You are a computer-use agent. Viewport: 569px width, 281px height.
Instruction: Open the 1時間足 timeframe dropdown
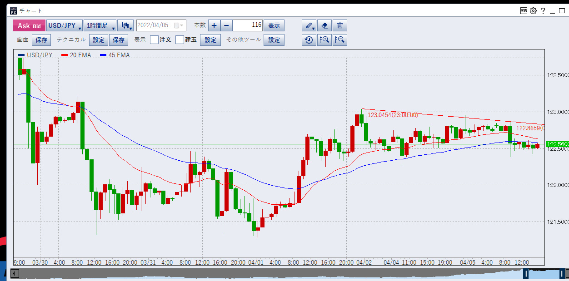[100, 25]
